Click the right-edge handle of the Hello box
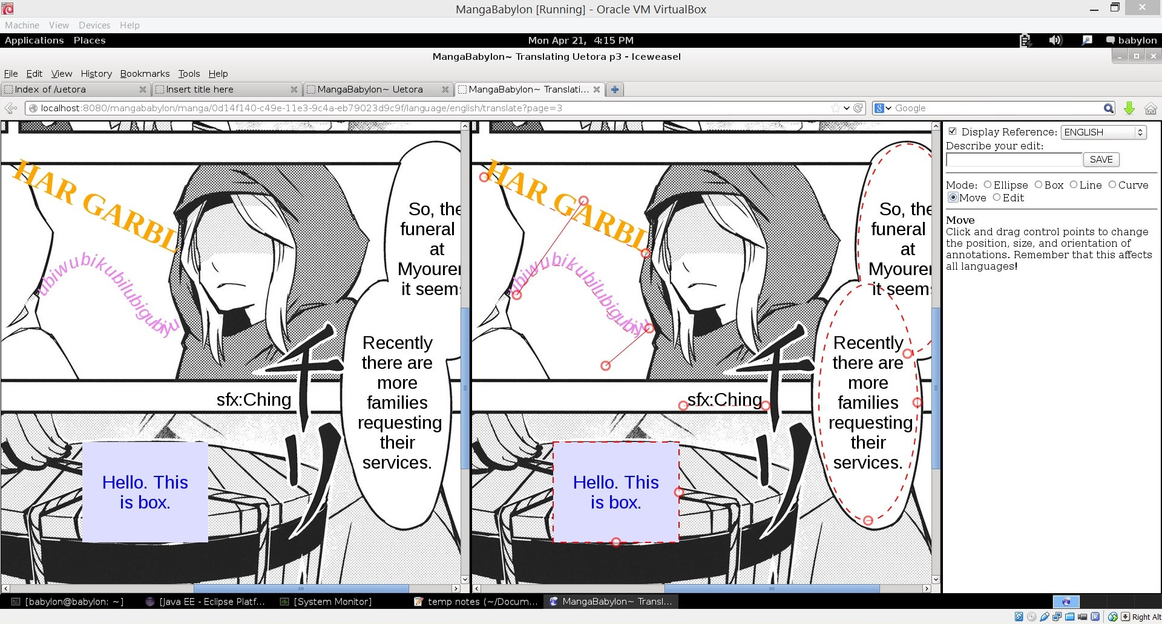This screenshot has width=1162, height=624. pos(678,492)
